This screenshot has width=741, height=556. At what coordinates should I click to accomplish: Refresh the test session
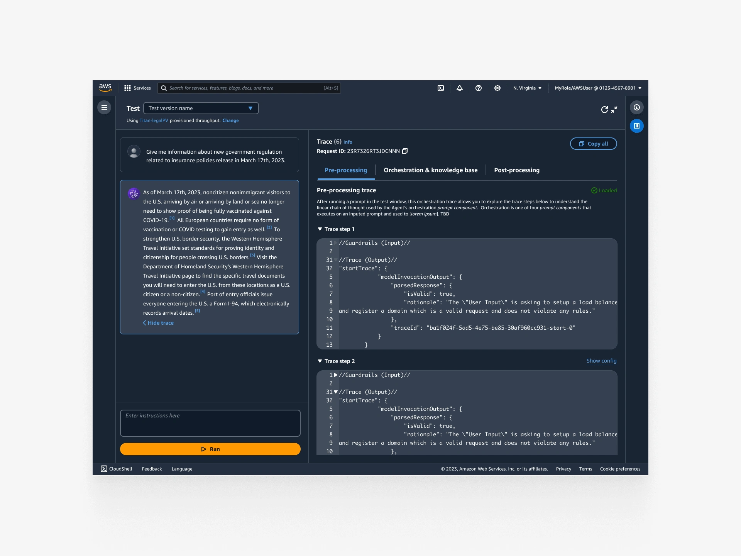(x=604, y=110)
